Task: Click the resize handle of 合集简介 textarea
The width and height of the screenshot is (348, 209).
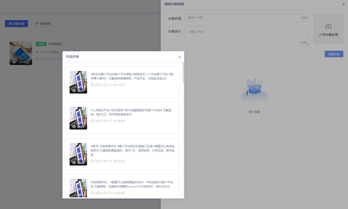Action: [x=308, y=44]
